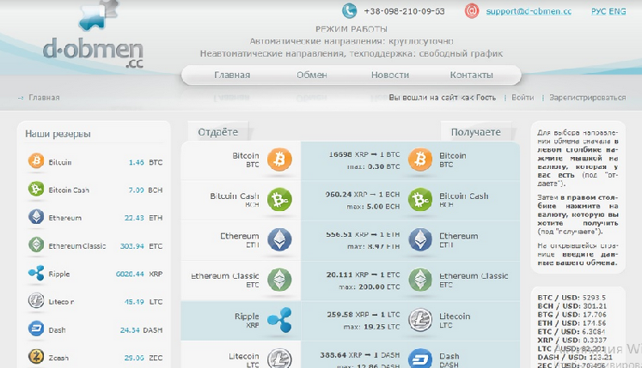Click the Зарегистрироваться link
The width and height of the screenshot is (642, 368).
587,98
